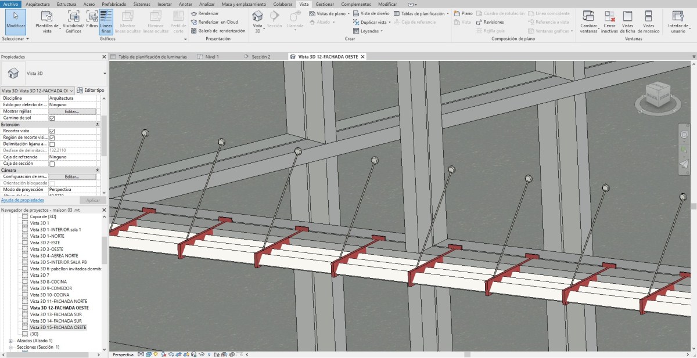Expand Alzados (Alzado 1) tree node
The height and width of the screenshot is (358, 697).
tap(10, 341)
